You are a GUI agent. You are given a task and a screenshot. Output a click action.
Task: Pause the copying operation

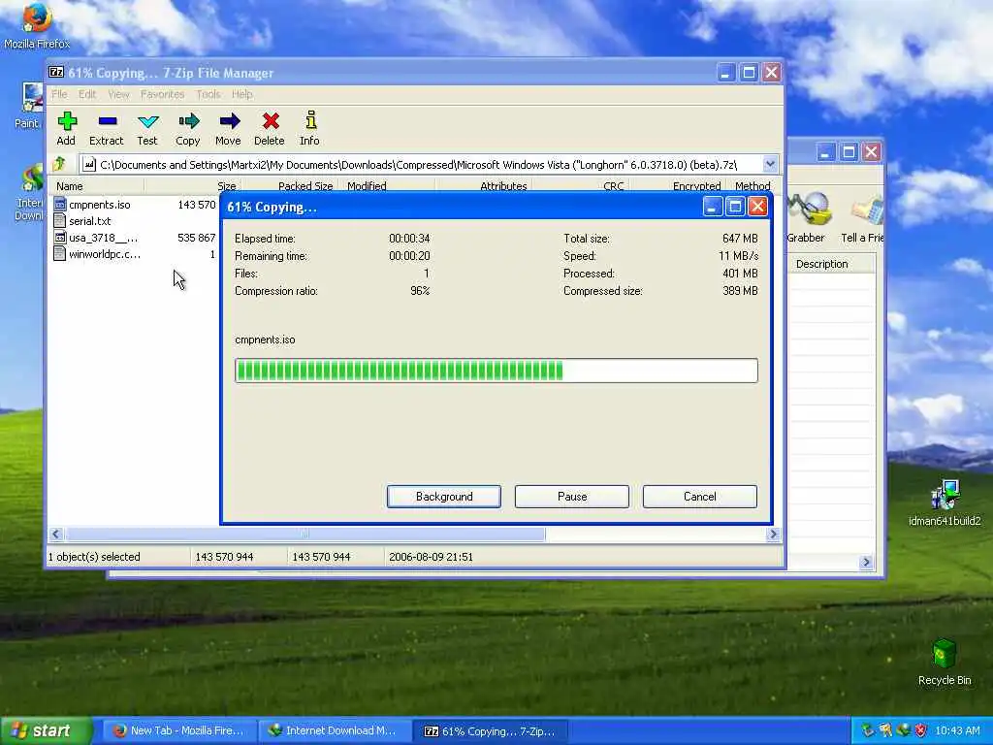(x=572, y=497)
